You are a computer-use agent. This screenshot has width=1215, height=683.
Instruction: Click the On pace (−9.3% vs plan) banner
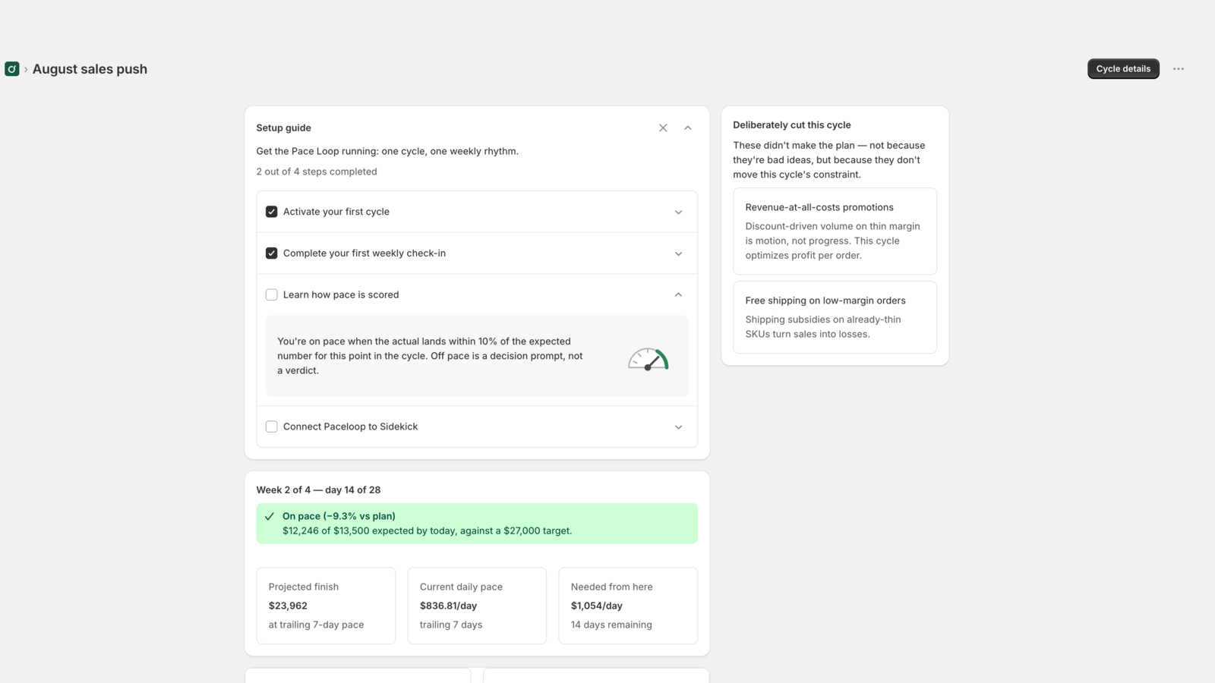click(477, 524)
